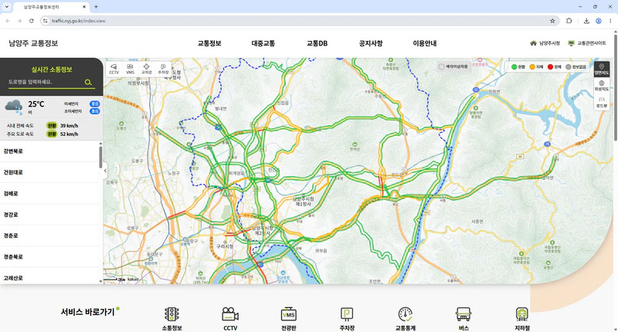618x332 pixels.
Task: Open browser profile avatar icon
Action: point(598,21)
